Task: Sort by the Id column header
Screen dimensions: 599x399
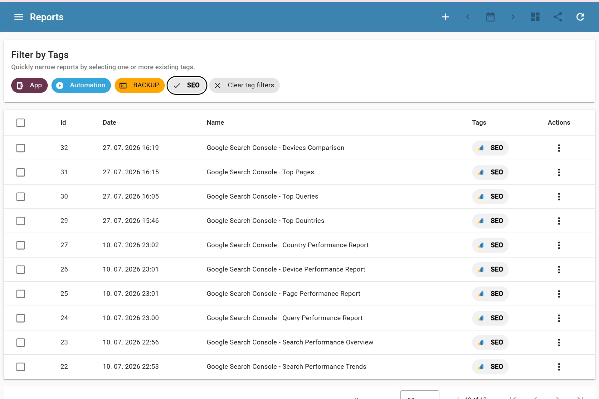Action: [63, 123]
